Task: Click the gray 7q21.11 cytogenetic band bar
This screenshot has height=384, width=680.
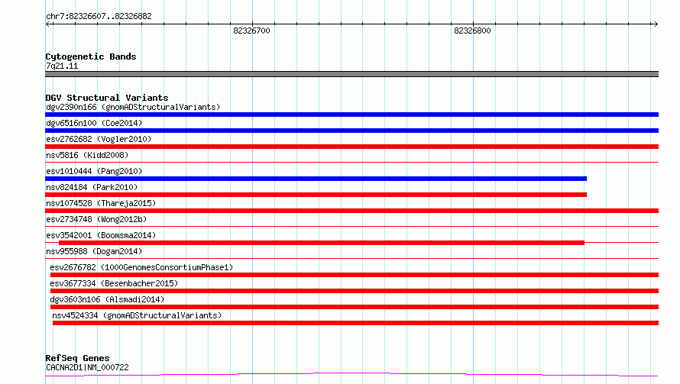Action: (351, 74)
